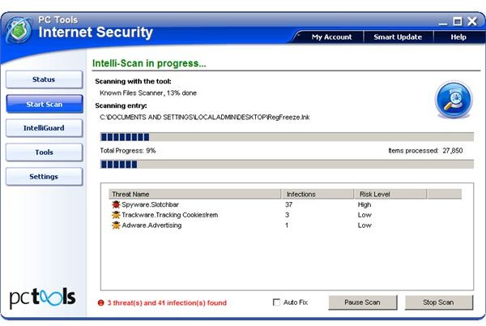The width and height of the screenshot is (486, 326).
Task: Minimize the Internet Security window
Action: pos(443,23)
